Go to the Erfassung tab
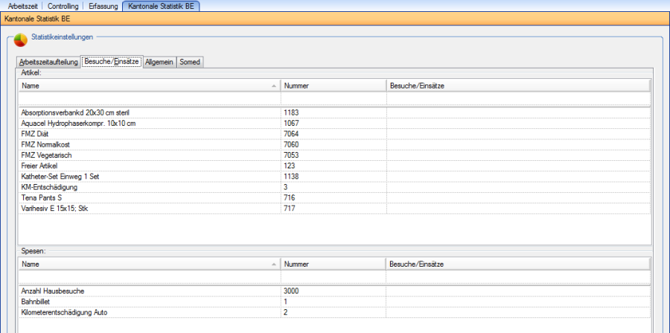670x333 pixels. point(103,5)
